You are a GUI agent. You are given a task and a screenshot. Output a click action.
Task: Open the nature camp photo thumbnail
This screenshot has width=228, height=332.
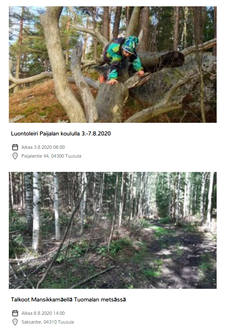(x=113, y=65)
